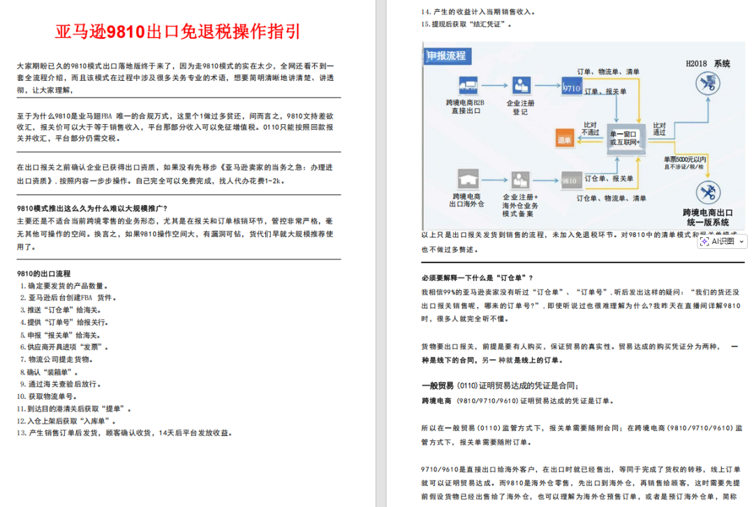Click the 跨境电商出口海外仓 warehouse icon

468,179
